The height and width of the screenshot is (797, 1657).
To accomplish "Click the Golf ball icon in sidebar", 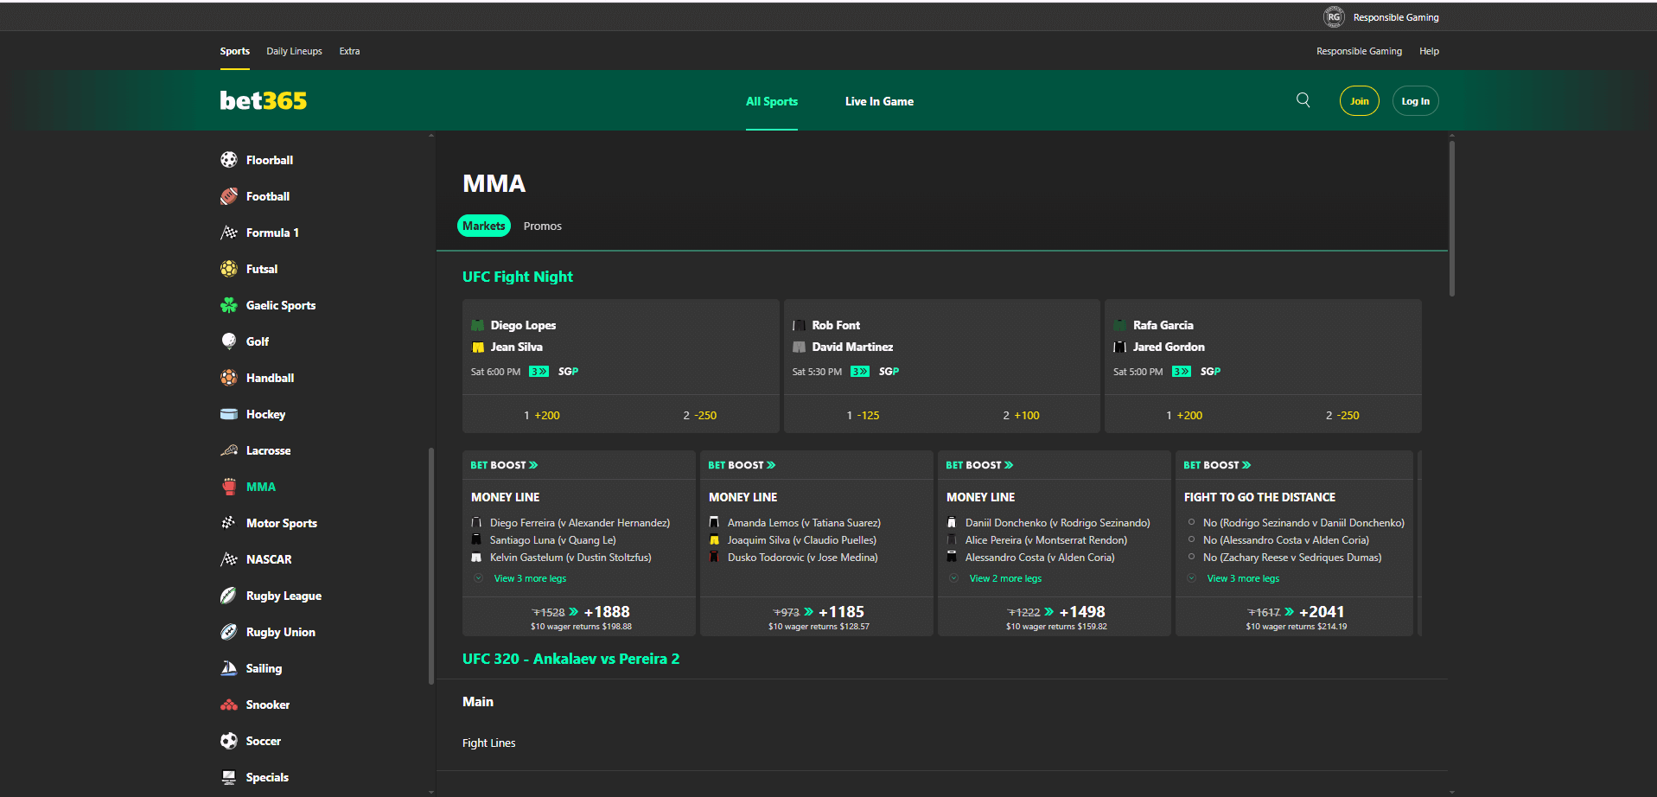I will point(229,341).
